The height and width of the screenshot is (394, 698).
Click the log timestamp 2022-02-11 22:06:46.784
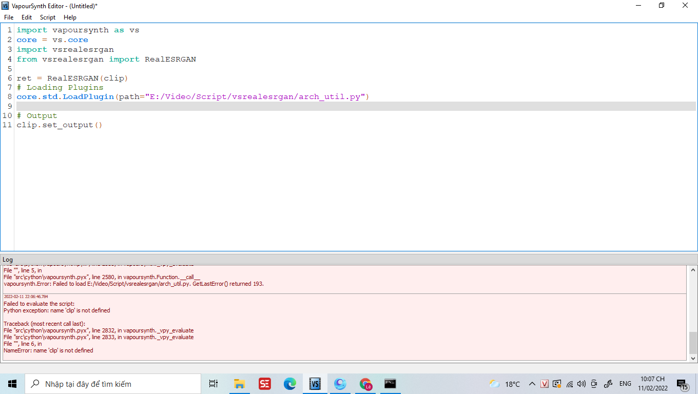point(26,297)
